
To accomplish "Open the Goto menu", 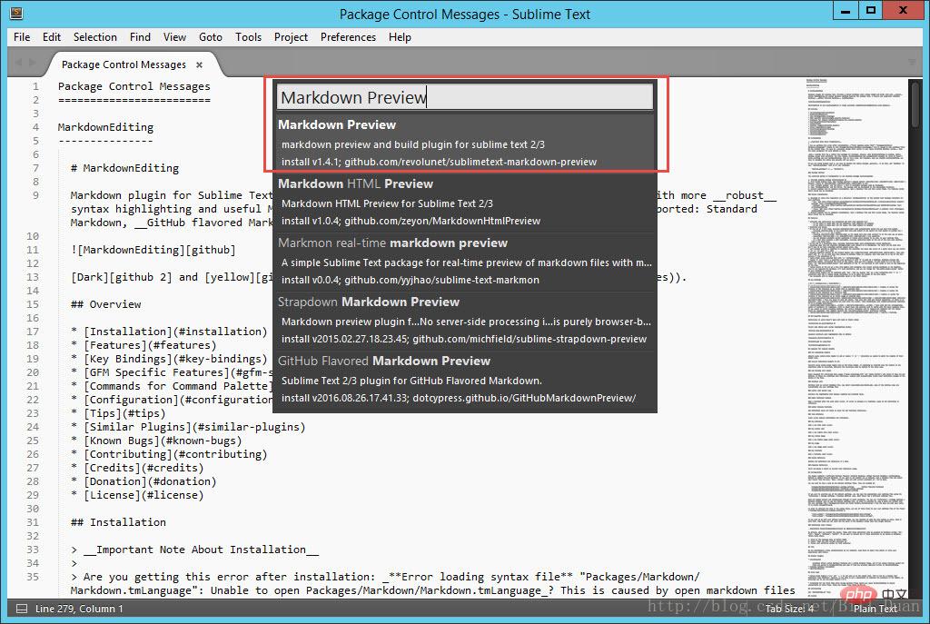I will pyautogui.click(x=211, y=36).
